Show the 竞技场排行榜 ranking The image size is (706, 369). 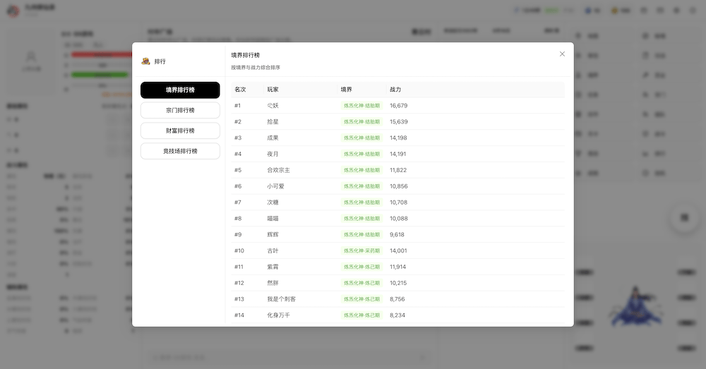(x=180, y=151)
